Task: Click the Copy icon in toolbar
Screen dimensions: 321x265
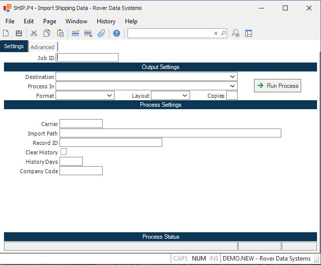Action: [47, 33]
